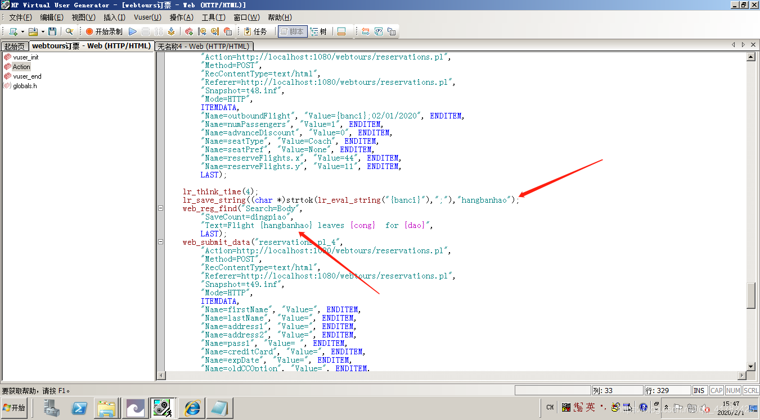Open the 文件(F) menu
This screenshot has height=420, width=760.
coord(20,17)
